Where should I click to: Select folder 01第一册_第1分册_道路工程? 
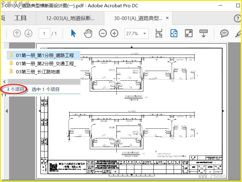[44, 55]
